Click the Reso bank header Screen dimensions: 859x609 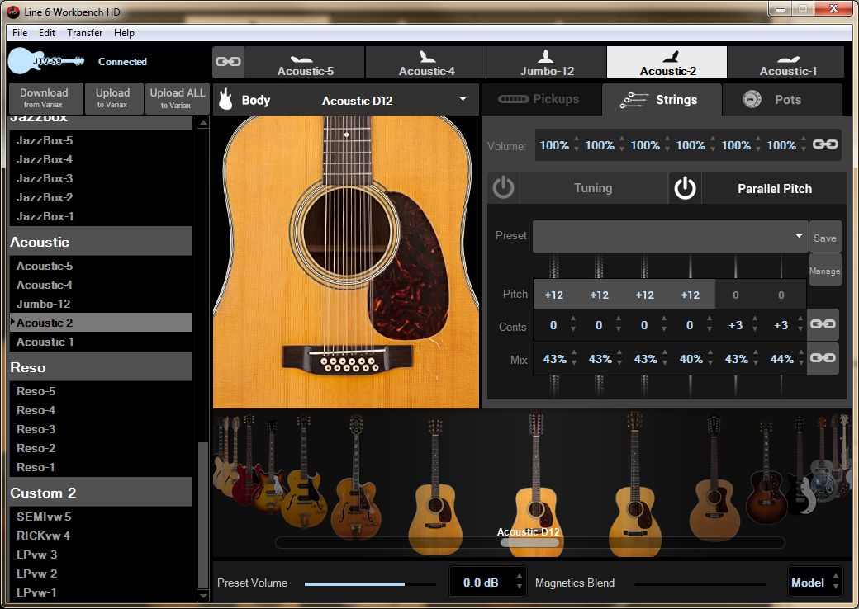(100, 367)
